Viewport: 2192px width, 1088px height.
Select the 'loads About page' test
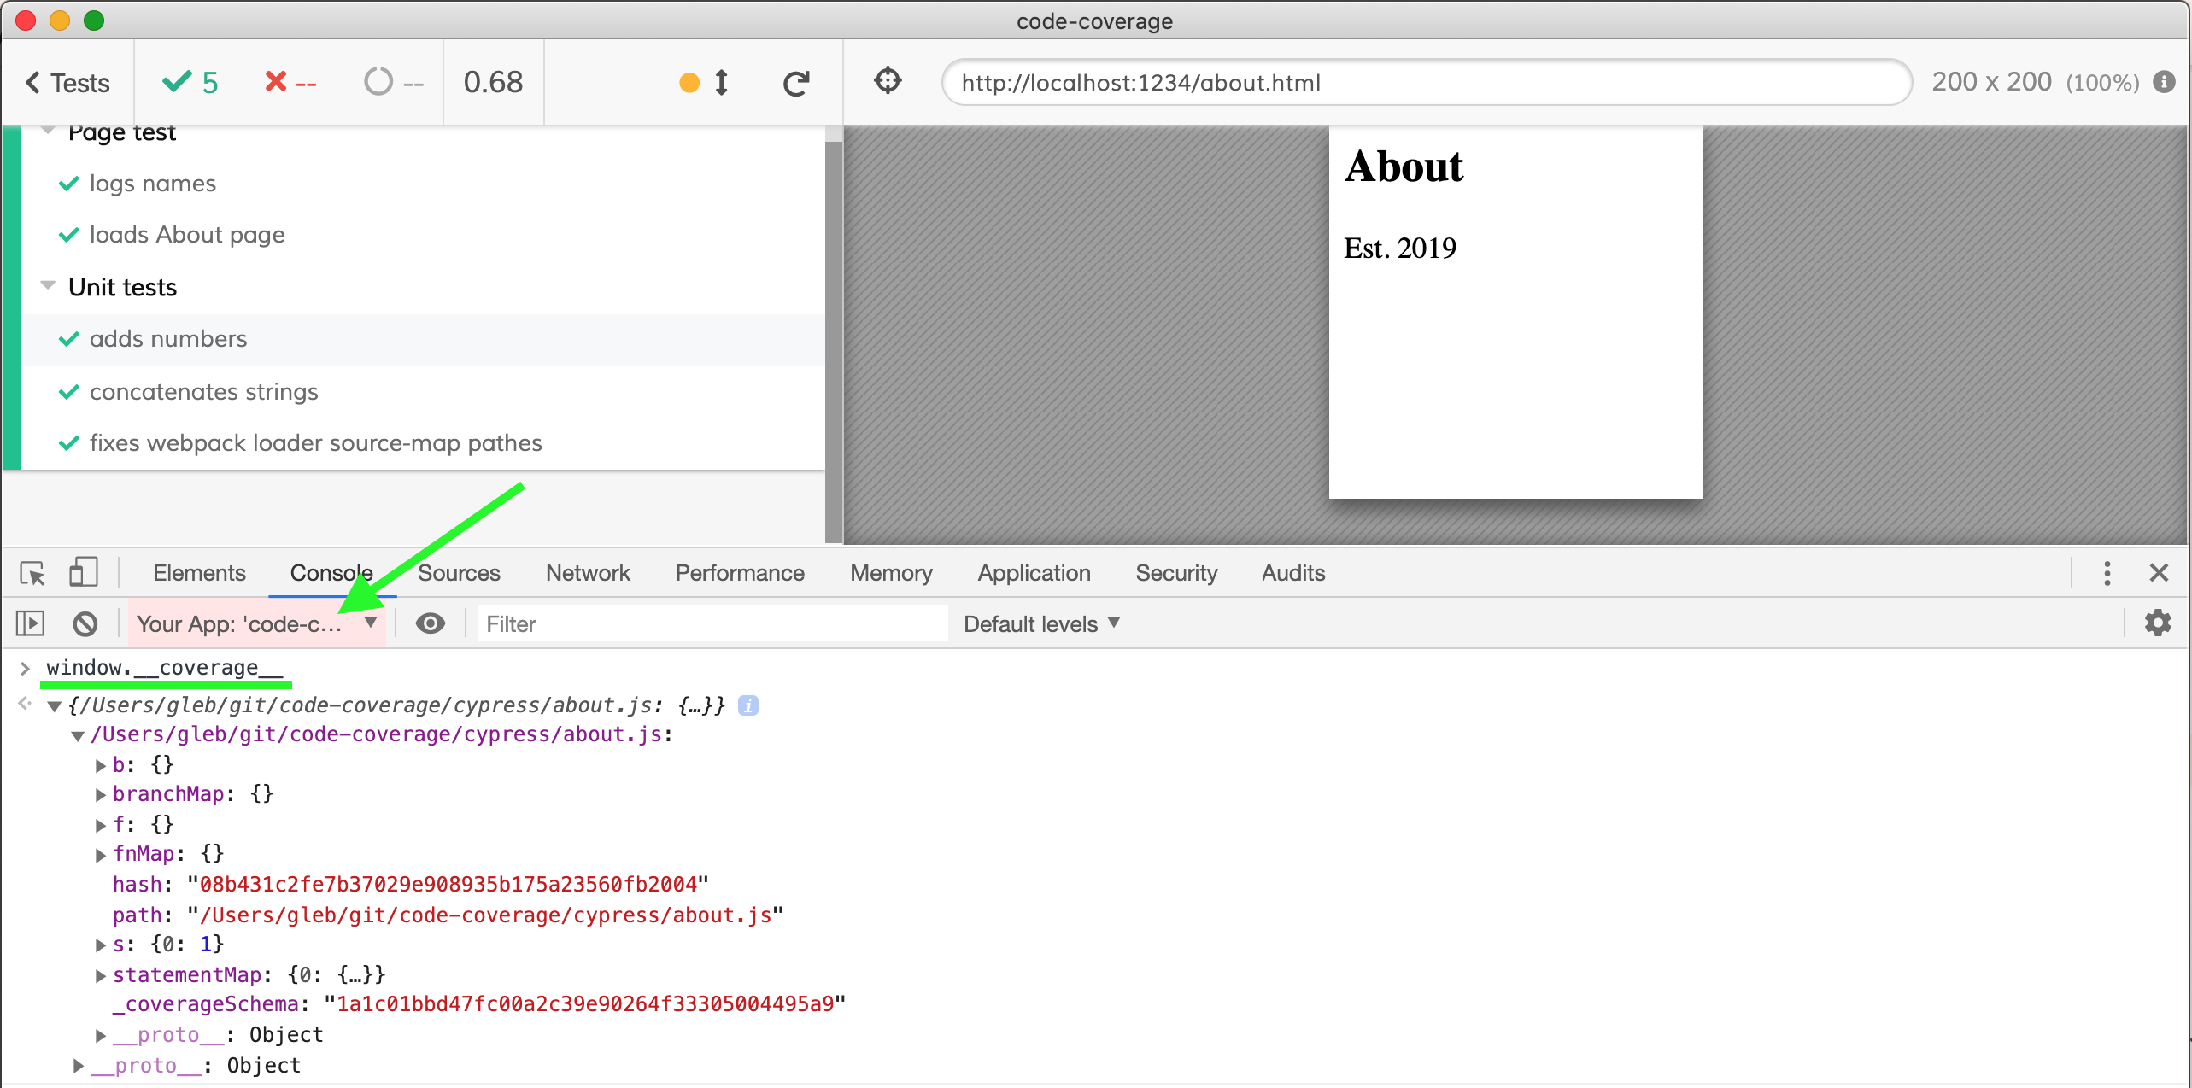tap(187, 235)
